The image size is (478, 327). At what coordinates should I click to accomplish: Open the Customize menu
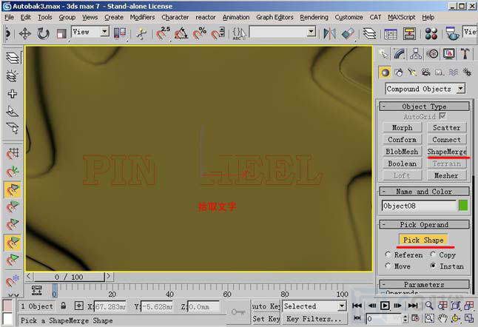click(x=349, y=17)
